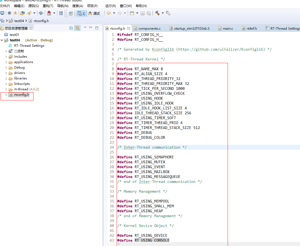The height and width of the screenshot is (246, 300).
Task: Expand the linkscripts folder
Action: 6,84
